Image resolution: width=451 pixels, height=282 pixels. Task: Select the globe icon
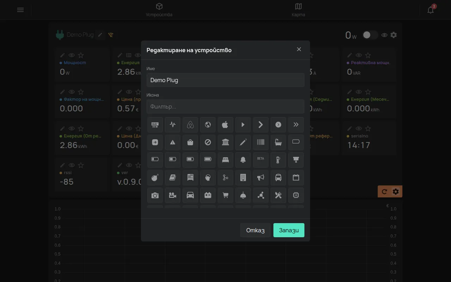coord(208,124)
